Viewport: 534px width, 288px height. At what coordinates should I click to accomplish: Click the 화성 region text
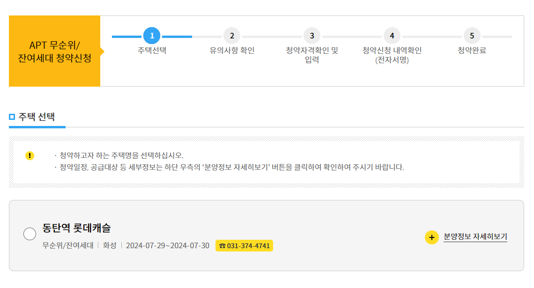tap(110, 245)
